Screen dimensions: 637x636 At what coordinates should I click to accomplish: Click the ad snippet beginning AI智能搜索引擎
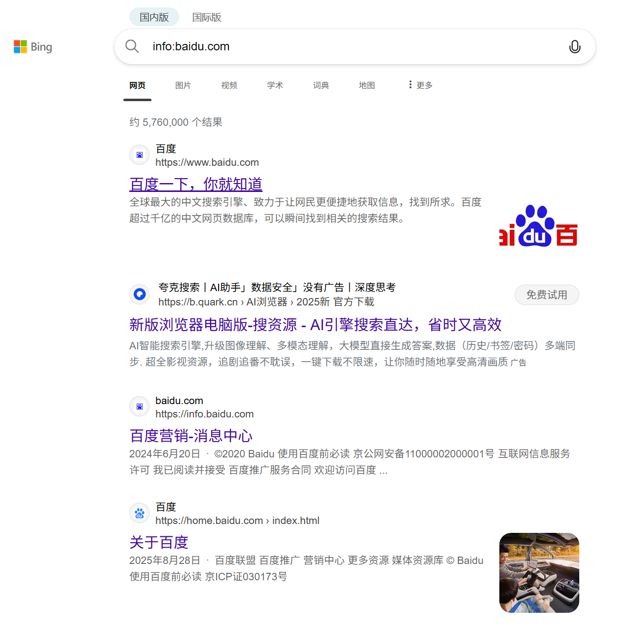(352, 354)
